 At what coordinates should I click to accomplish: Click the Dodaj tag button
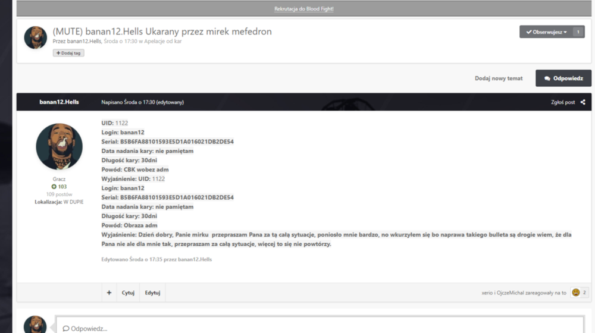[x=68, y=53]
